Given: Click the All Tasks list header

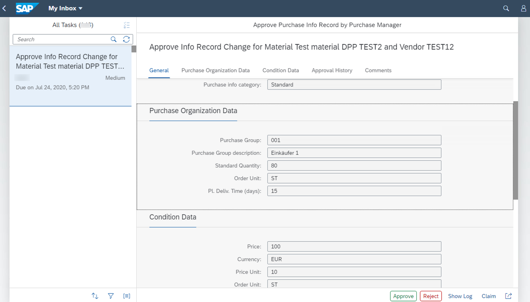Looking at the screenshot, I should click(x=73, y=25).
